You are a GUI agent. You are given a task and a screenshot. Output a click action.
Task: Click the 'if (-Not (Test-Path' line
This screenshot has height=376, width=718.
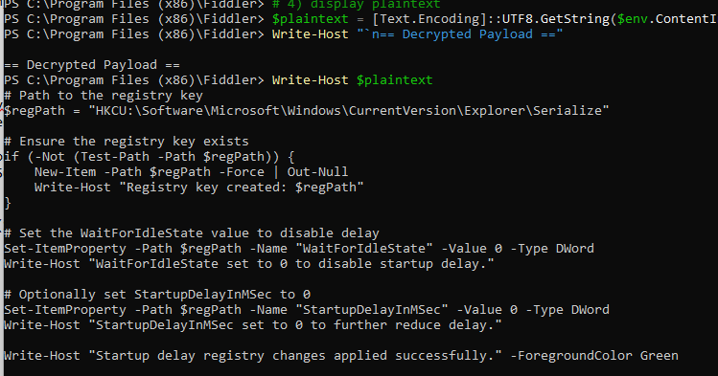(x=149, y=157)
